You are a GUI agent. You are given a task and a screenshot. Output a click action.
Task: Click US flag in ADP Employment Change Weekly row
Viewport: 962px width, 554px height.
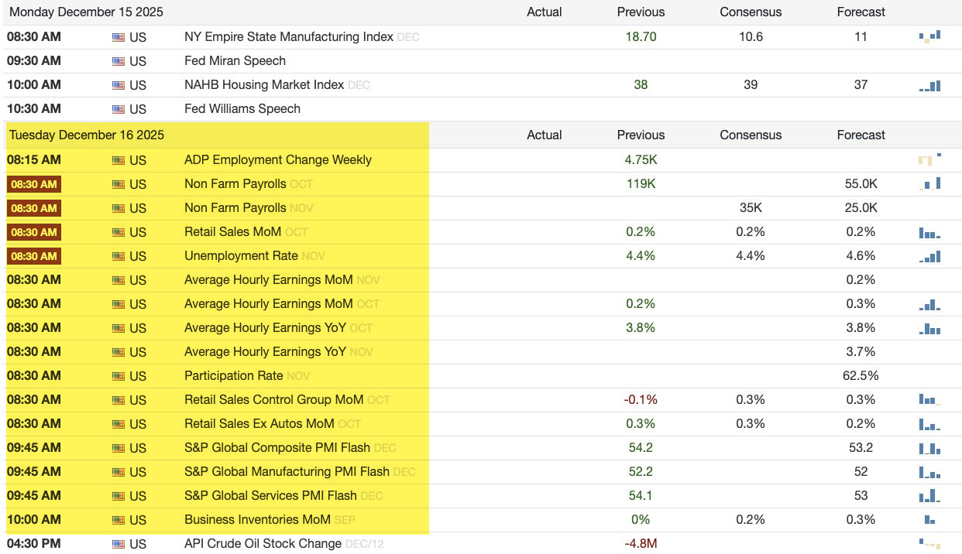[x=119, y=160]
